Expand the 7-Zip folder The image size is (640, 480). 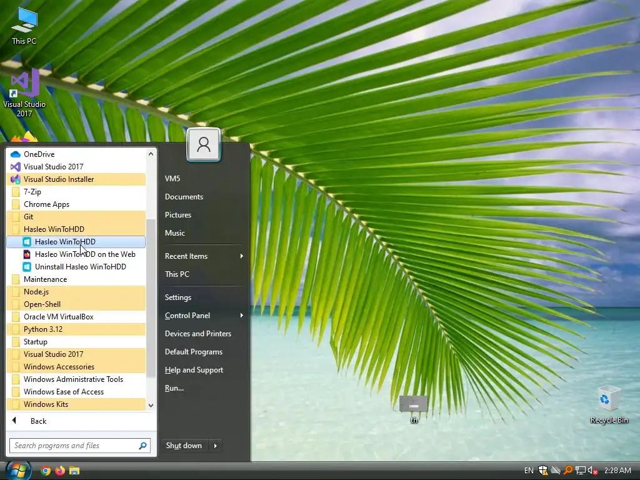coord(76,191)
